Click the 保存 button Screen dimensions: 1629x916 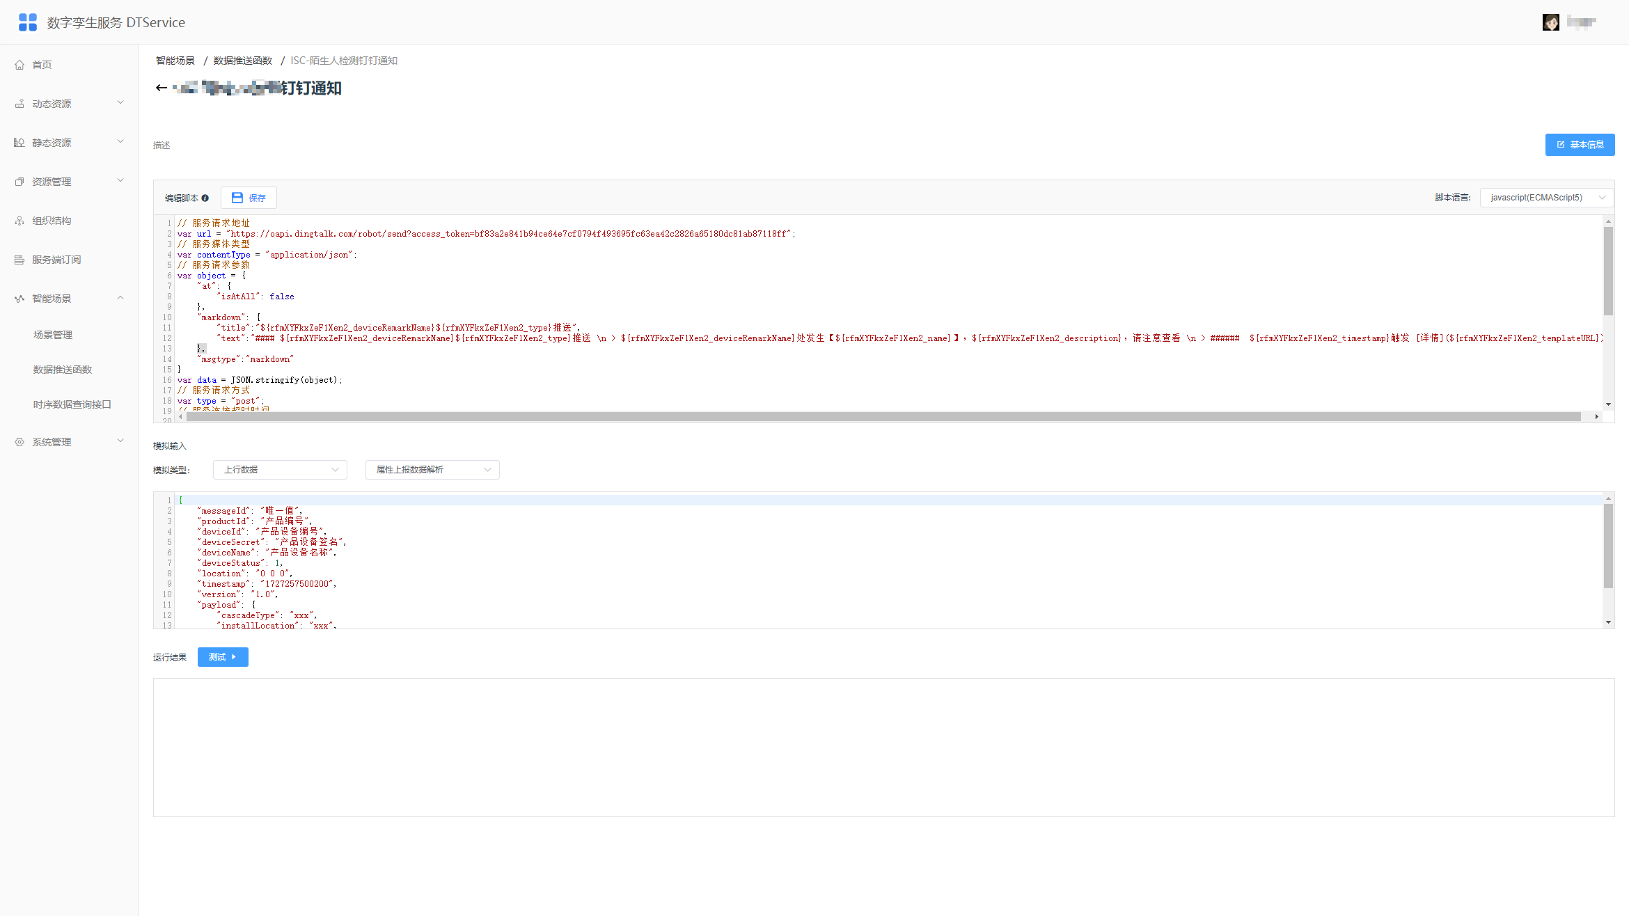(x=249, y=198)
